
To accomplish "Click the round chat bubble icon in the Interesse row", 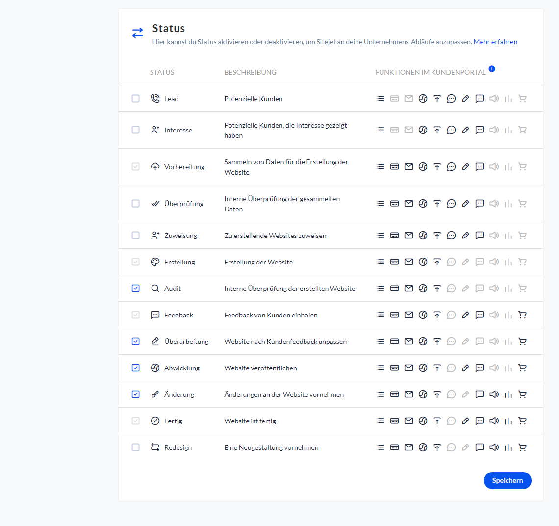I will [x=451, y=130].
